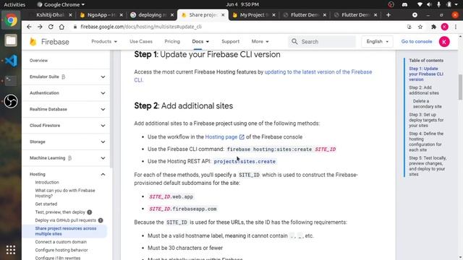Open the Chrome profile avatar in the toolbar
Image resolution: width=463 pixels, height=260 pixels.
(445, 27)
